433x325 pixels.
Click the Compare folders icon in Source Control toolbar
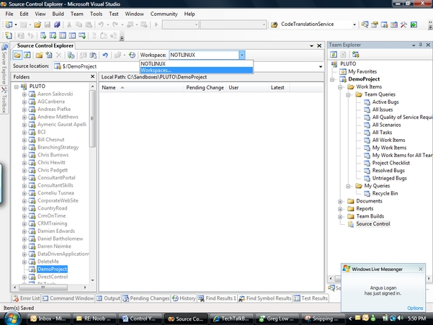pos(93,55)
